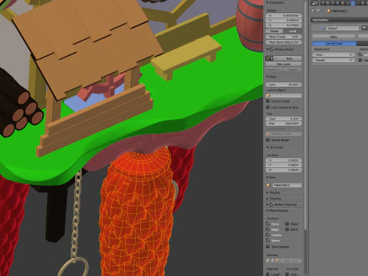Collapse the View panel
The image size is (368, 276).
click(268, 77)
